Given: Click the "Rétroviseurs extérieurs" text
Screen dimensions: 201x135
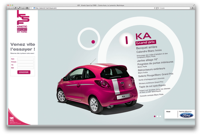Looking at the screenshot, I should 151,70.
